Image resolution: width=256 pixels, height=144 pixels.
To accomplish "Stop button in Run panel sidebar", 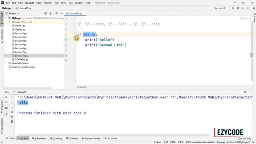I will 6,102.
